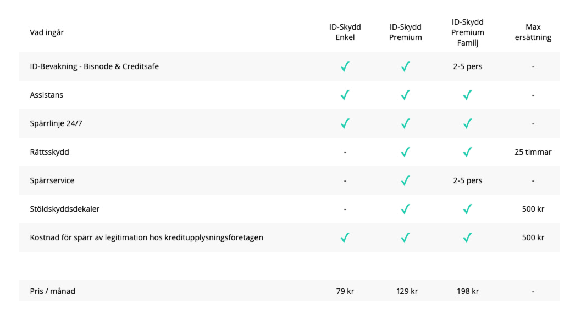Viewport: 581px width, 323px height.
Task: Click Spärrservice checkmark under ID-Skydd Premium
Action: (406, 181)
